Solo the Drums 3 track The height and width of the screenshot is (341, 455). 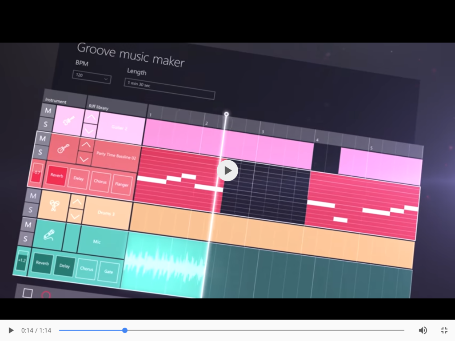[31, 210]
